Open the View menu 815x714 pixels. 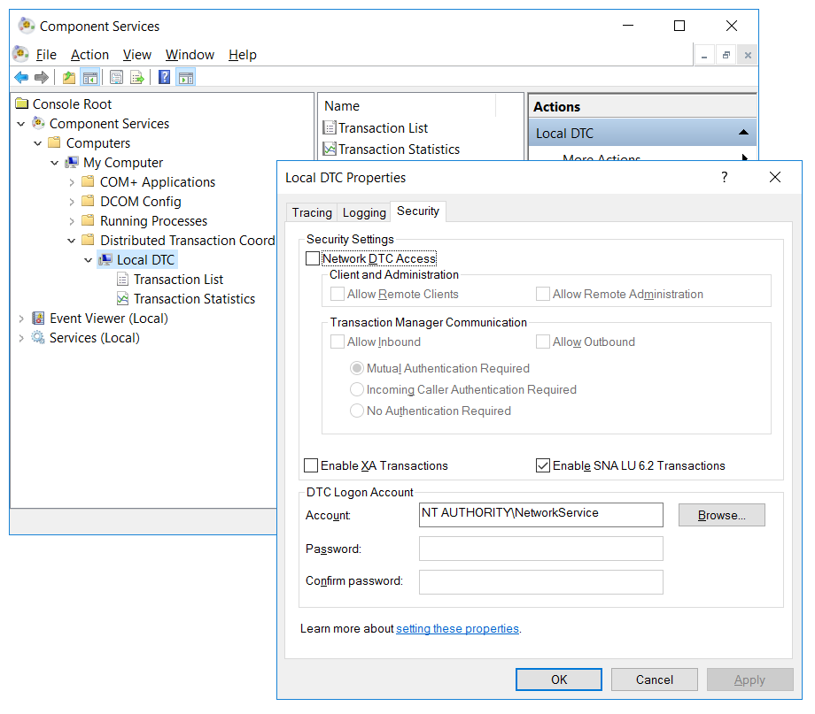point(137,55)
